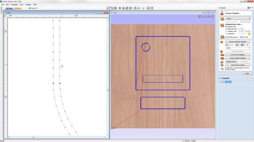Click the third view icon in the 3D window

tap(206, 17)
